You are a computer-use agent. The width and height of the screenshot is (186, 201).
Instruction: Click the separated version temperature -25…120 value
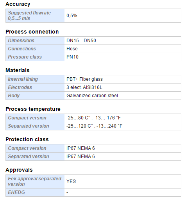point(94,126)
